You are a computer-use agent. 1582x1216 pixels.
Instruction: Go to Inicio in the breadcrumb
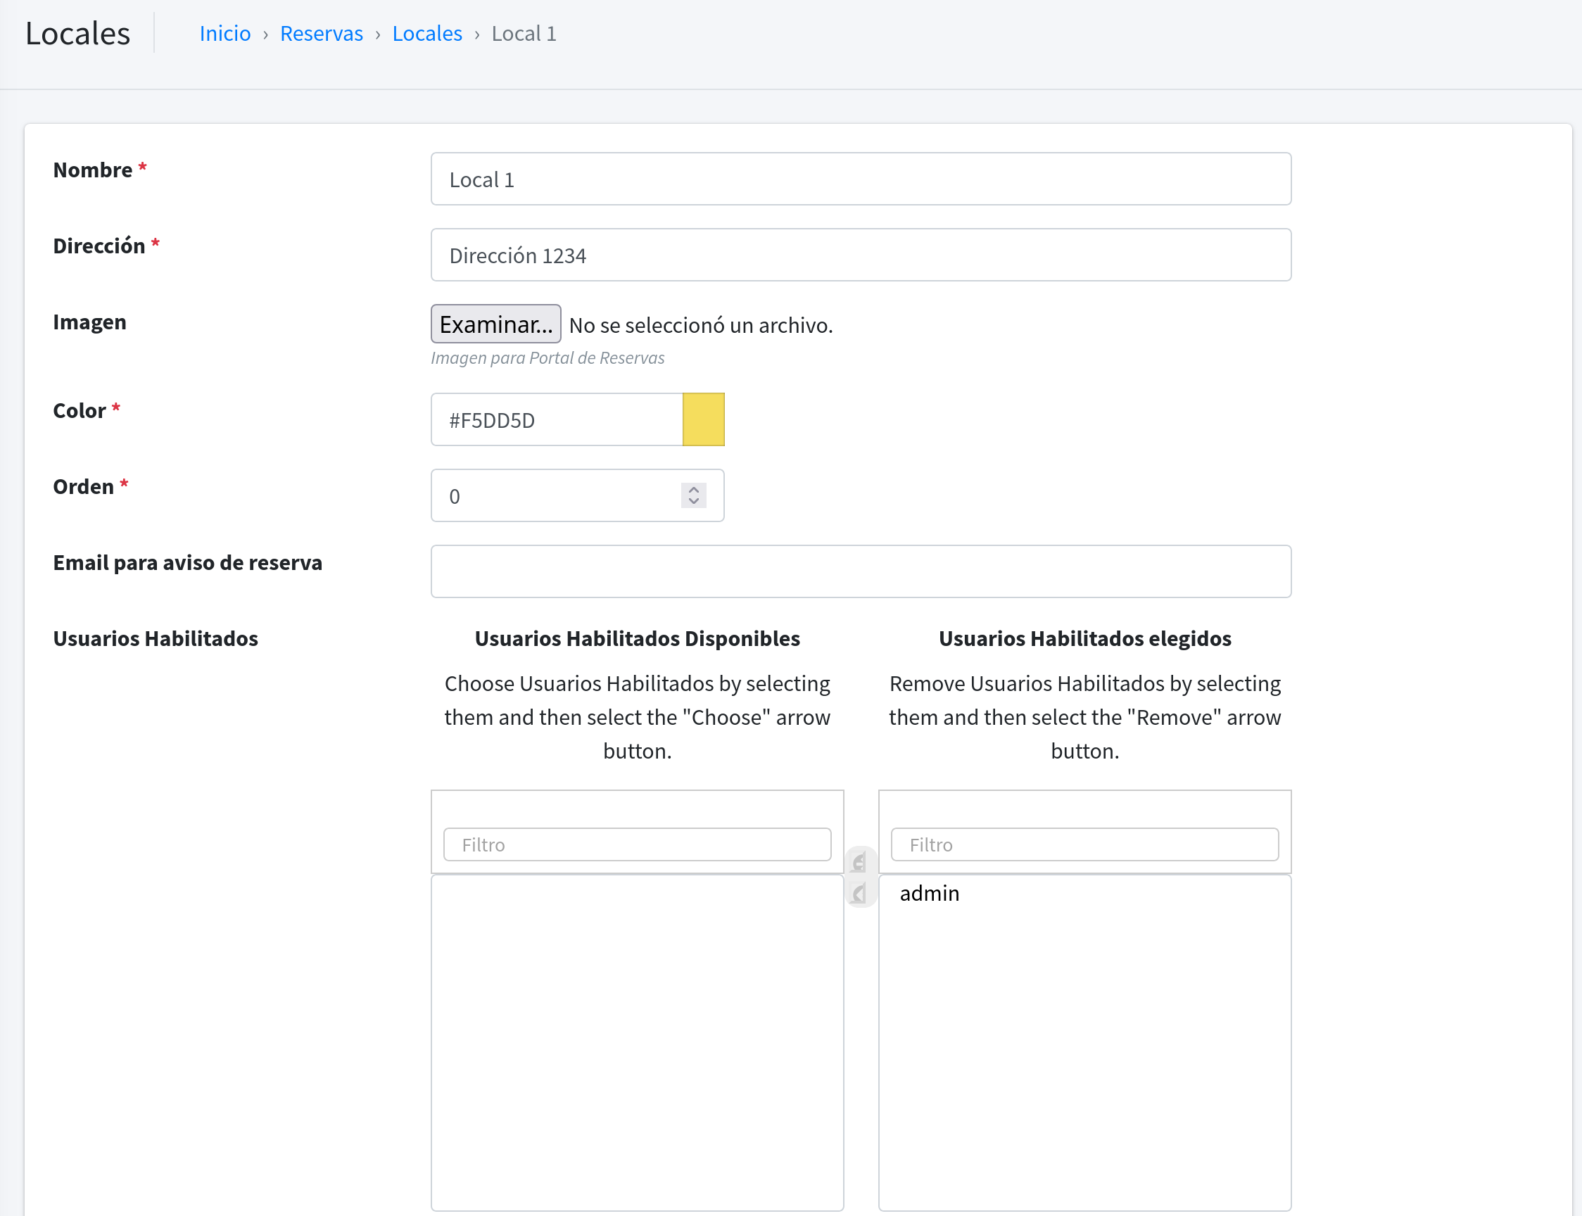(225, 33)
